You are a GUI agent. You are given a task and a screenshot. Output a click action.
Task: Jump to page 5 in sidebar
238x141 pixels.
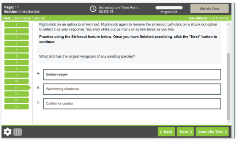(x=16, y=50)
